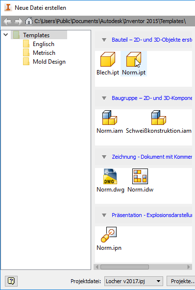Collapse the Templates tree node

pyautogui.click(x=6, y=35)
